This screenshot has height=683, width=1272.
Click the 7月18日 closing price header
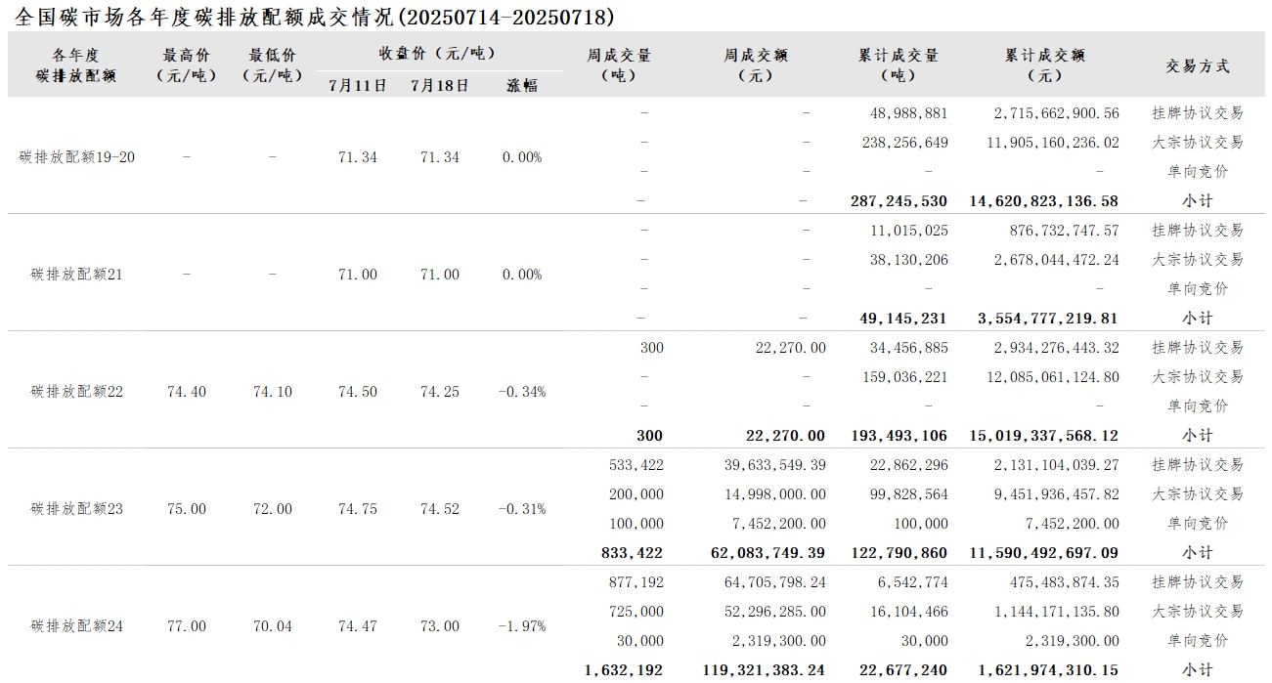point(440,85)
